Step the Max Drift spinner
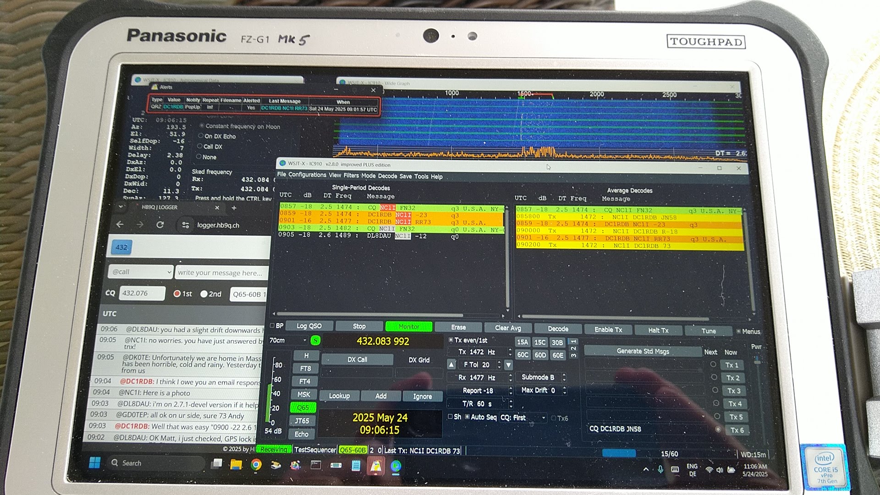880x495 pixels. [565, 390]
